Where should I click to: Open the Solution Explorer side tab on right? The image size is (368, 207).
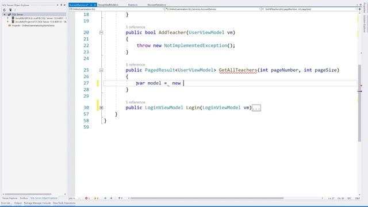(x=365, y=24)
